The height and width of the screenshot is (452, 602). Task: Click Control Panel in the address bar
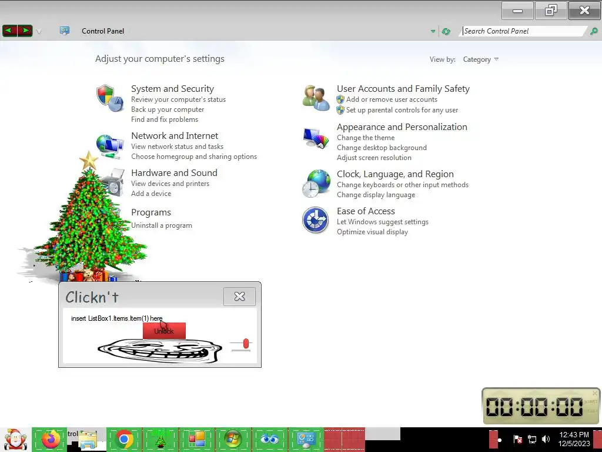[103, 31]
